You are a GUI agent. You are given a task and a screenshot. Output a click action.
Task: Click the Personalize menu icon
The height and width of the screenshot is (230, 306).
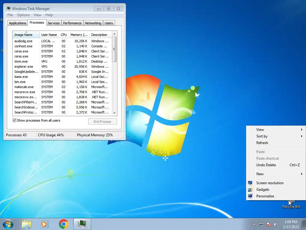tap(250, 196)
